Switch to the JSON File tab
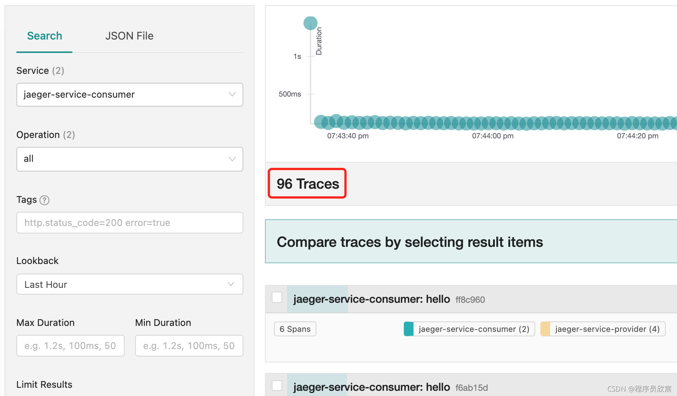This screenshot has width=677, height=396. pyautogui.click(x=129, y=36)
